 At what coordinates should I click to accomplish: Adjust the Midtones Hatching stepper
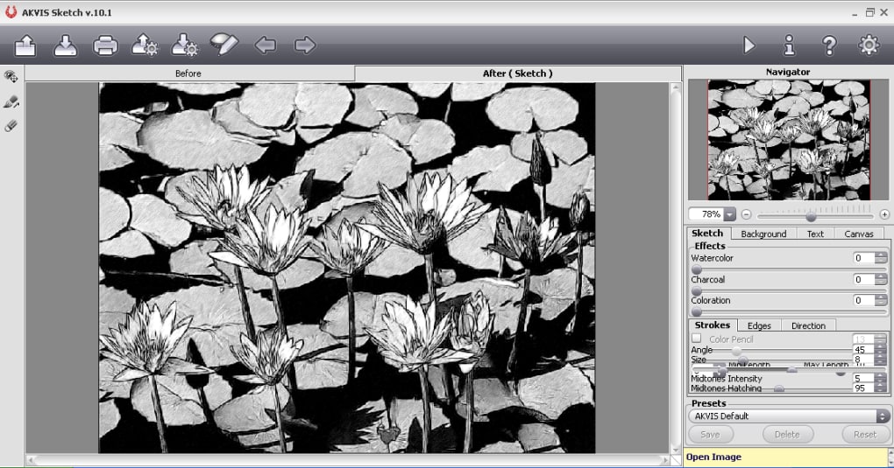click(x=881, y=388)
